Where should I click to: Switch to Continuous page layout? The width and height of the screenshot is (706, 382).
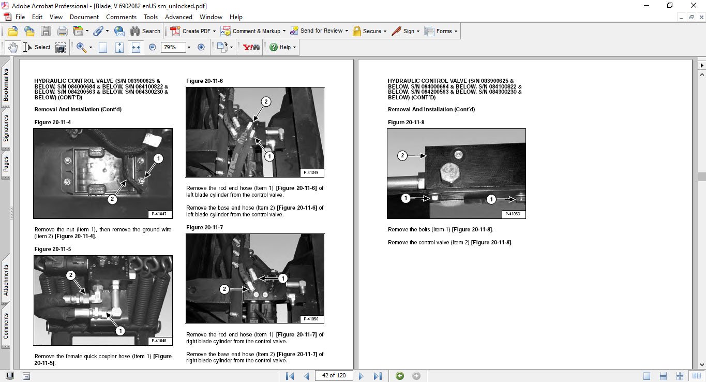pos(664,376)
